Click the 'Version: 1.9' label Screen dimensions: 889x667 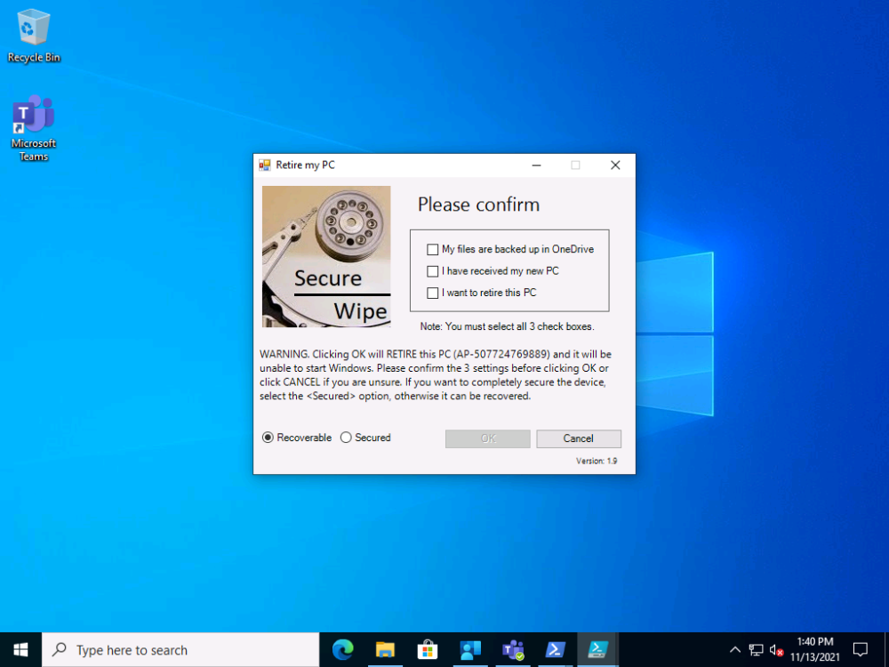click(x=597, y=461)
